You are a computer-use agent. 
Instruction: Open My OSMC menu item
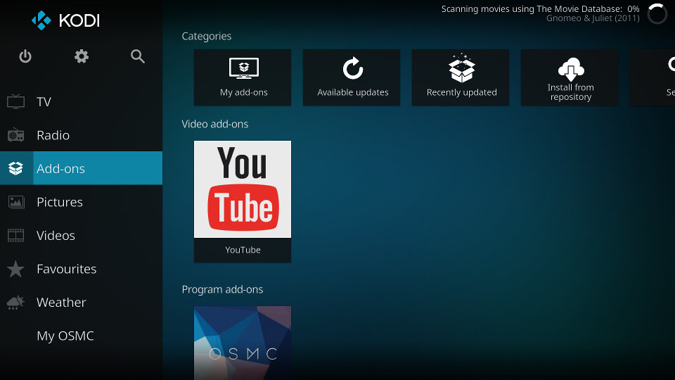81,336
